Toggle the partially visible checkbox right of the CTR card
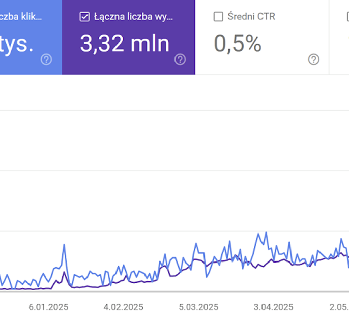The image size is (349, 320). point(347,17)
